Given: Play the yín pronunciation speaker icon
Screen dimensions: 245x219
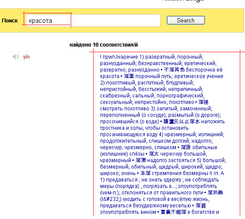Looking at the screenshot, I should pos(16,57).
